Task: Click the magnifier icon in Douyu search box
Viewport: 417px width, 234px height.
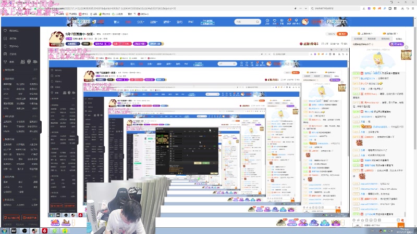Action: coord(257,22)
